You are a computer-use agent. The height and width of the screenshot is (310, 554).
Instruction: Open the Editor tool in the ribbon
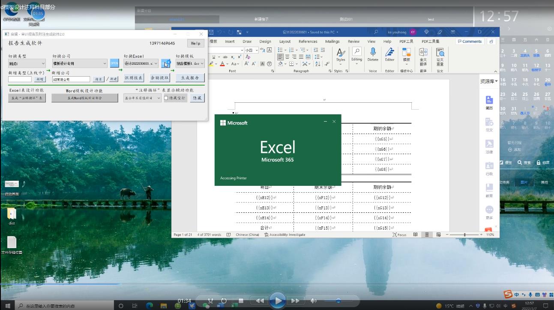(x=389, y=53)
